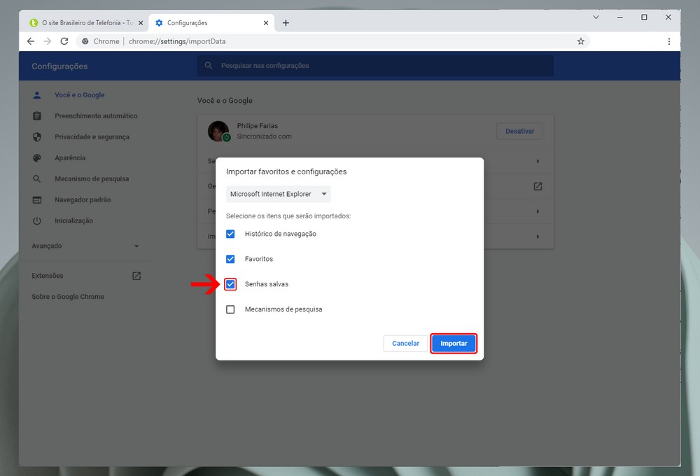Switch to O site Brasileiro de Telefonia tab

click(83, 23)
